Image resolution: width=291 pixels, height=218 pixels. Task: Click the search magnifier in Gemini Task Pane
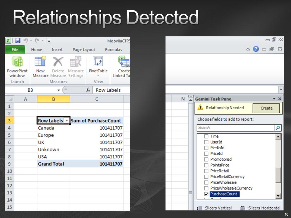[x=278, y=128]
